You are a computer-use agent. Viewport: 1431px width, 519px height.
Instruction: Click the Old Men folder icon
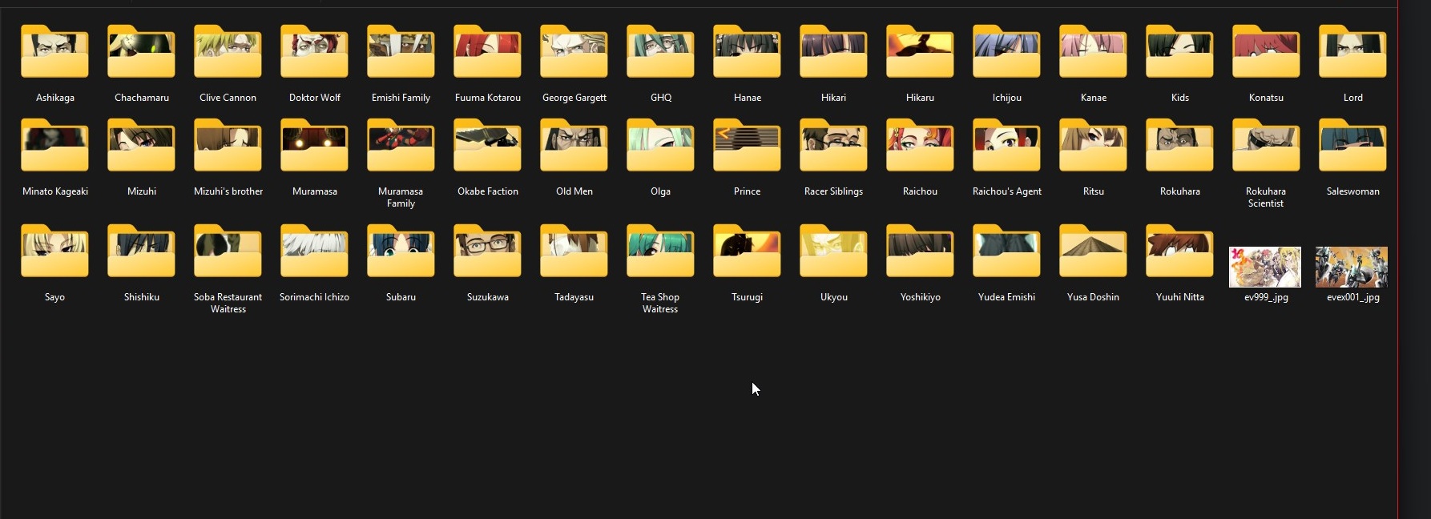tap(574, 145)
